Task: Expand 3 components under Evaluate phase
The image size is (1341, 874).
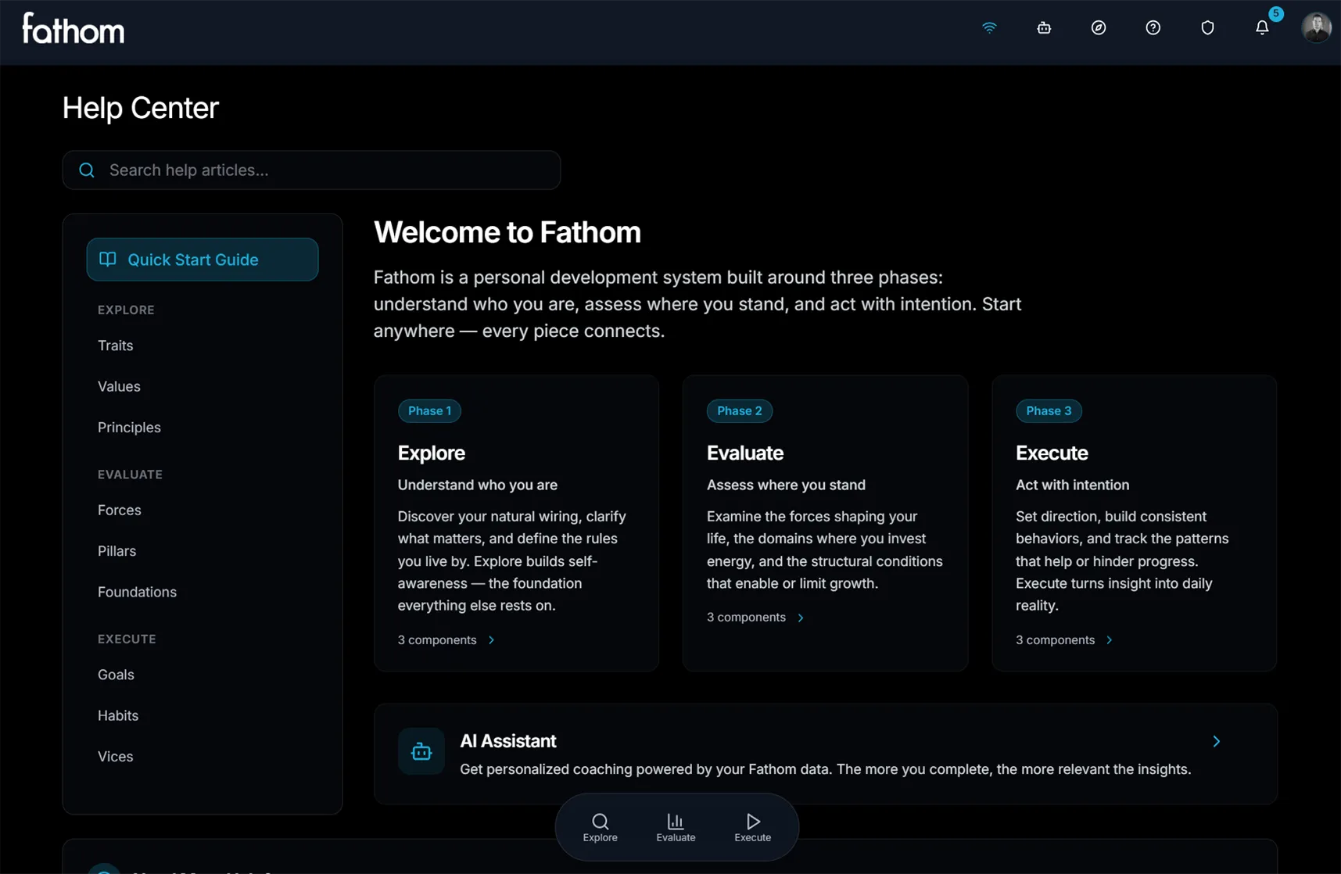Action: [x=755, y=617]
